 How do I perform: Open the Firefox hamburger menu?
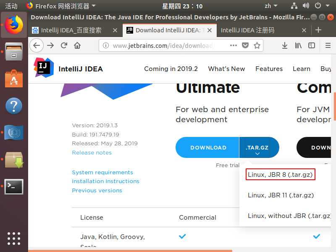328,45
